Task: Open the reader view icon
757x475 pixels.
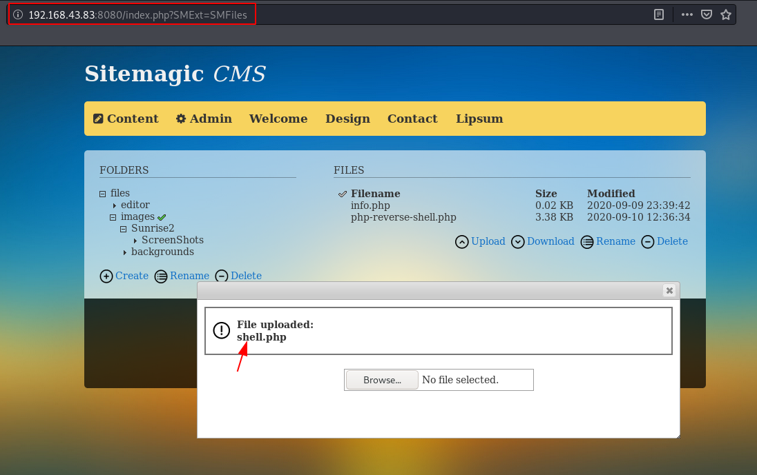Action: (x=658, y=14)
